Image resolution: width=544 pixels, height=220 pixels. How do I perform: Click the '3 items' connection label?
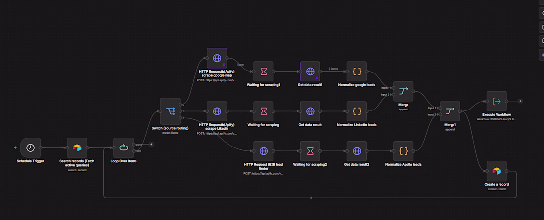(333, 69)
